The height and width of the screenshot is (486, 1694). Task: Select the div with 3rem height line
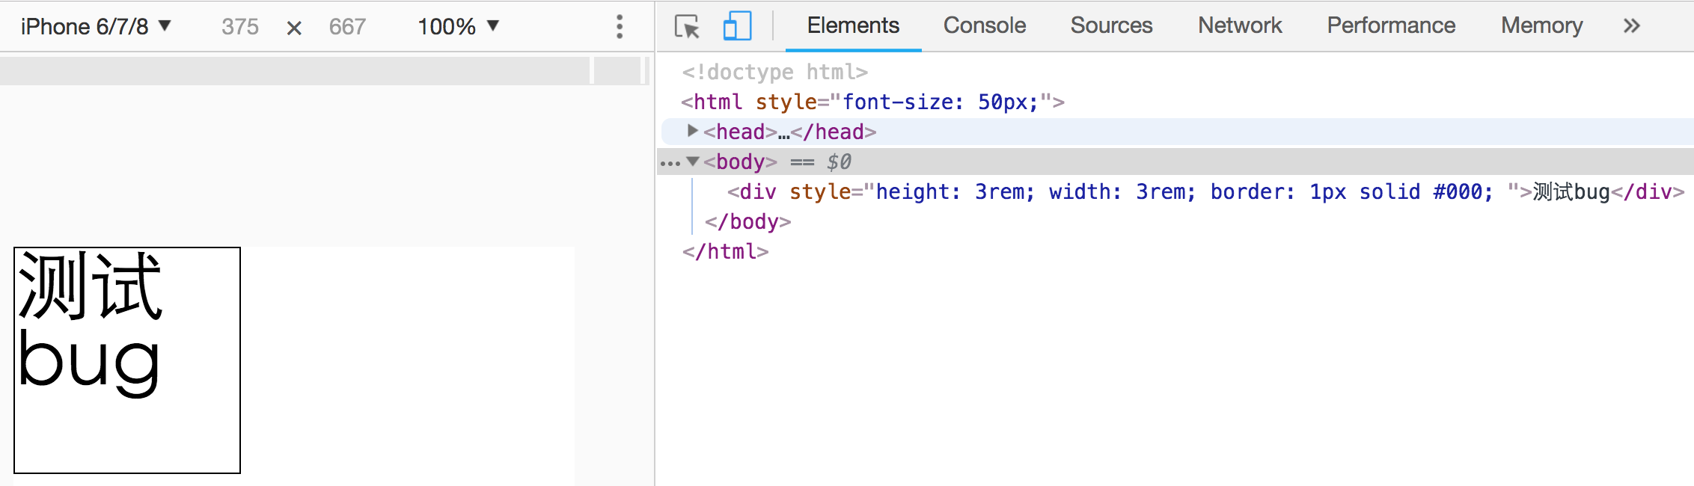click(1205, 191)
